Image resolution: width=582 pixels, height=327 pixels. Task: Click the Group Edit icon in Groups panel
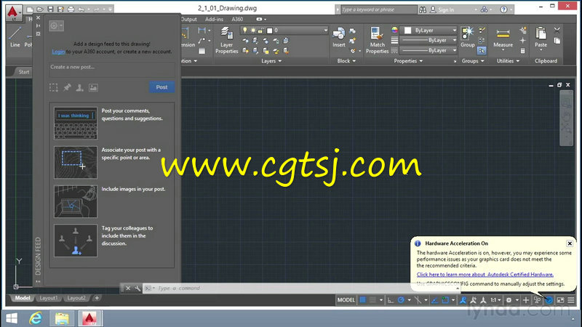pyautogui.click(x=482, y=30)
